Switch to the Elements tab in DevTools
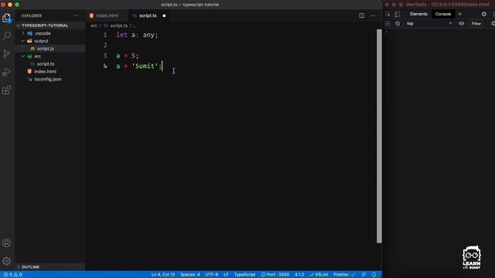 (418, 14)
